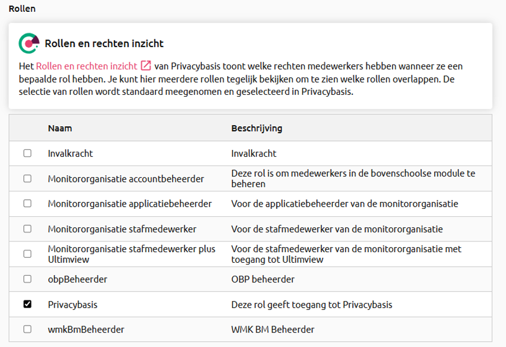Enable the obpBeheerder role checkbox
Screen dimensions: 506x347
(x=27, y=279)
